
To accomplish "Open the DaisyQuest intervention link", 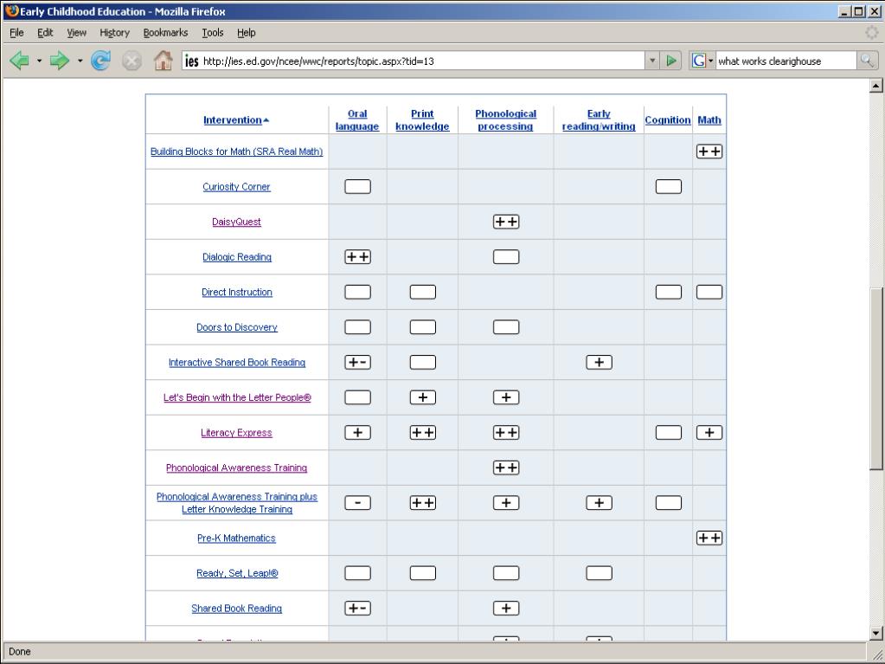I will pyautogui.click(x=236, y=222).
